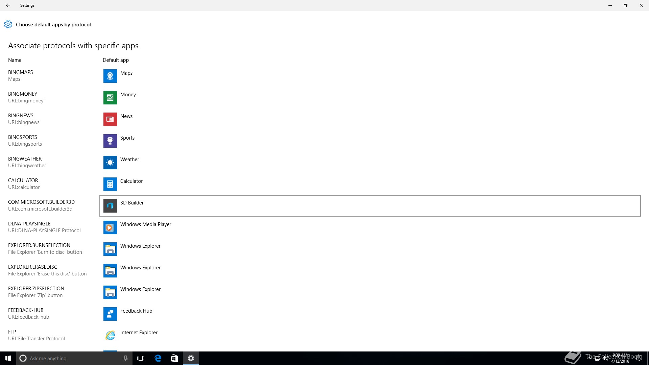Go back with the Settings back arrow
This screenshot has height=365, width=649.
8,5
